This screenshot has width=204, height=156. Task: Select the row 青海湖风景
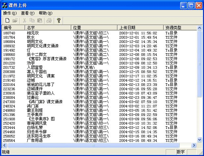tap(100, 123)
